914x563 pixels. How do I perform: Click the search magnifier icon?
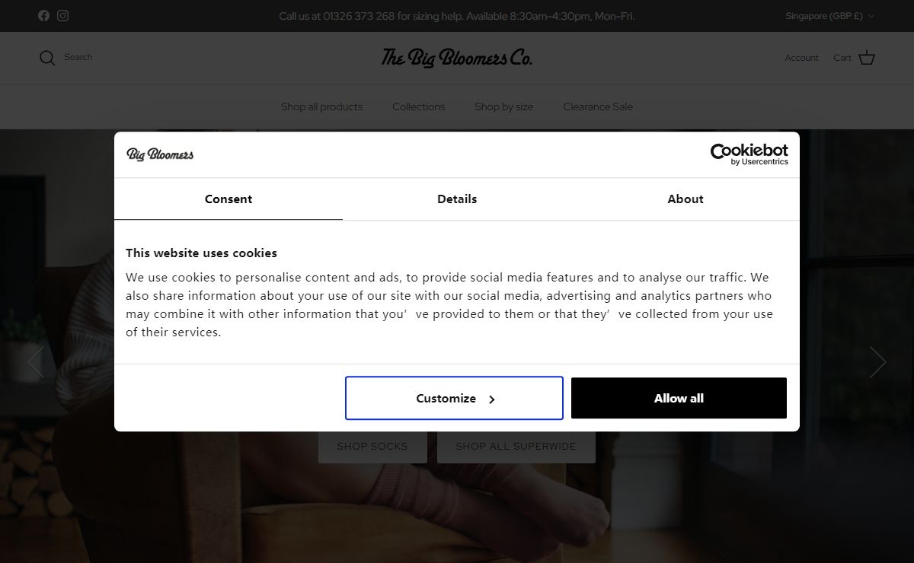(47, 58)
